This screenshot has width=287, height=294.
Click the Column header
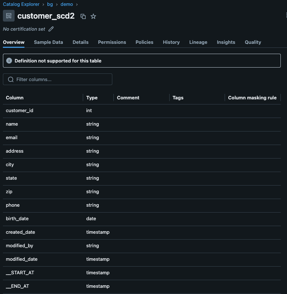pyautogui.click(x=15, y=98)
